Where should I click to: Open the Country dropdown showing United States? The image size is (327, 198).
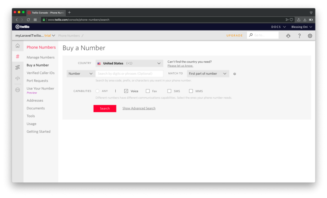129,63
